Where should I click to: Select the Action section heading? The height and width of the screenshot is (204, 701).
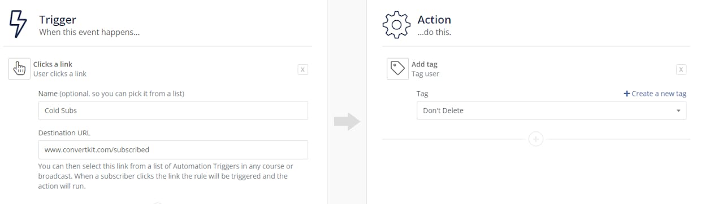pyautogui.click(x=434, y=20)
